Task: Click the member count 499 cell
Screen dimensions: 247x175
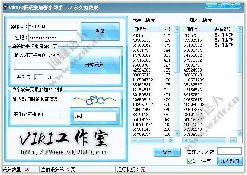Action: (167, 100)
